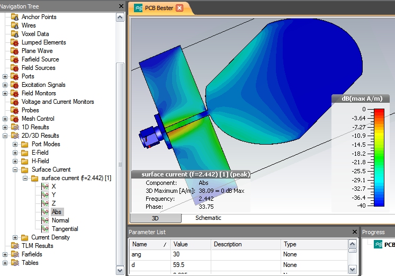This screenshot has width=395, height=276.
Task: Click the 2D/3D Results folder icon
Action: [15, 136]
